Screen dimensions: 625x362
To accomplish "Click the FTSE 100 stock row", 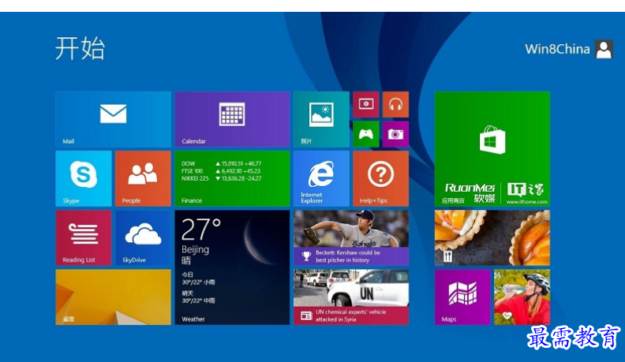I will pyautogui.click(x=221, y=171).
